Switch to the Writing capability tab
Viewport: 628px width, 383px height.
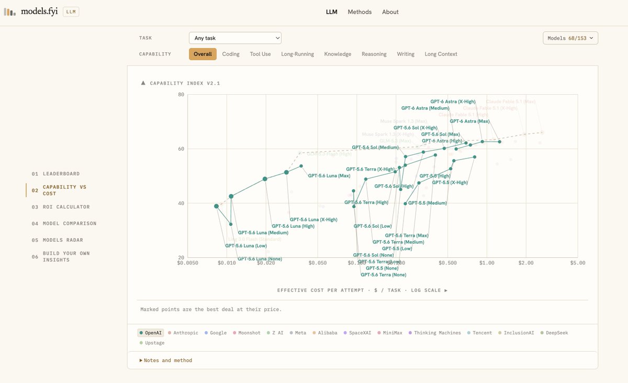point(406,54)
